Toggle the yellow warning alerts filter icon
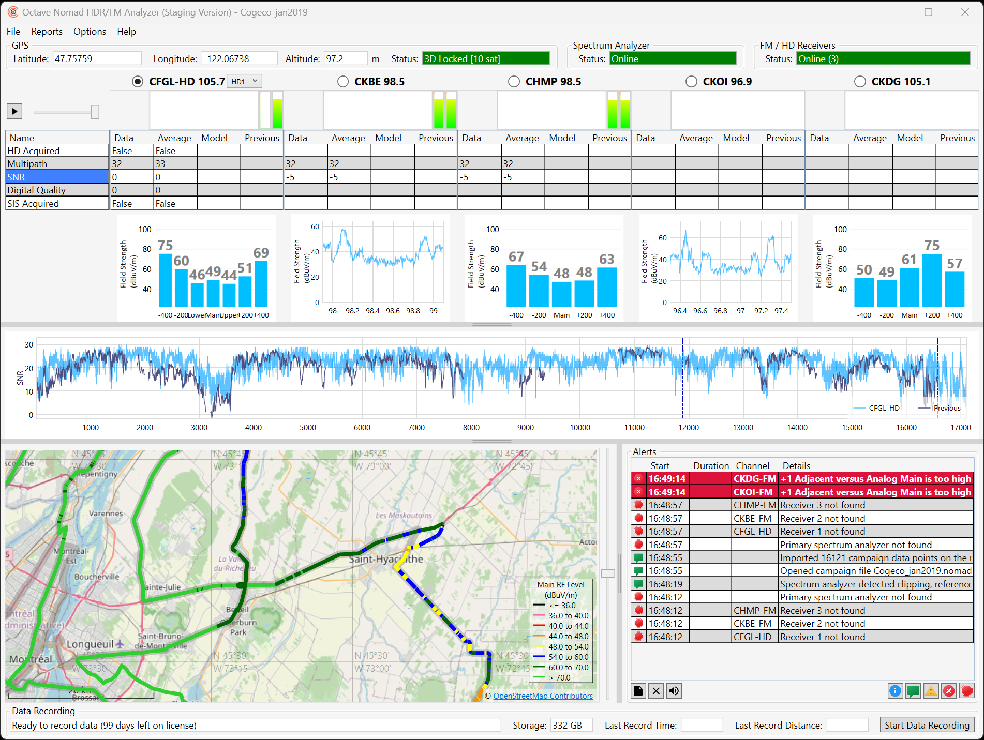This screenshot has height=740, width=984. (x=931, y=691)
